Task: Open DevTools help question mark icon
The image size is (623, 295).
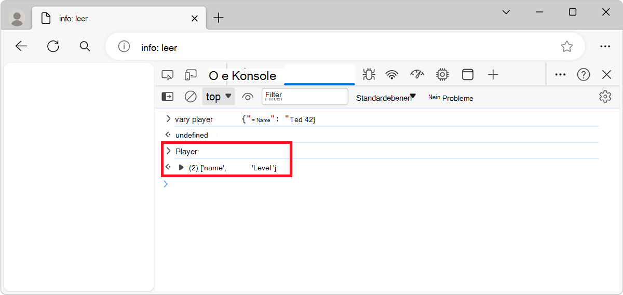Action: 584,75
